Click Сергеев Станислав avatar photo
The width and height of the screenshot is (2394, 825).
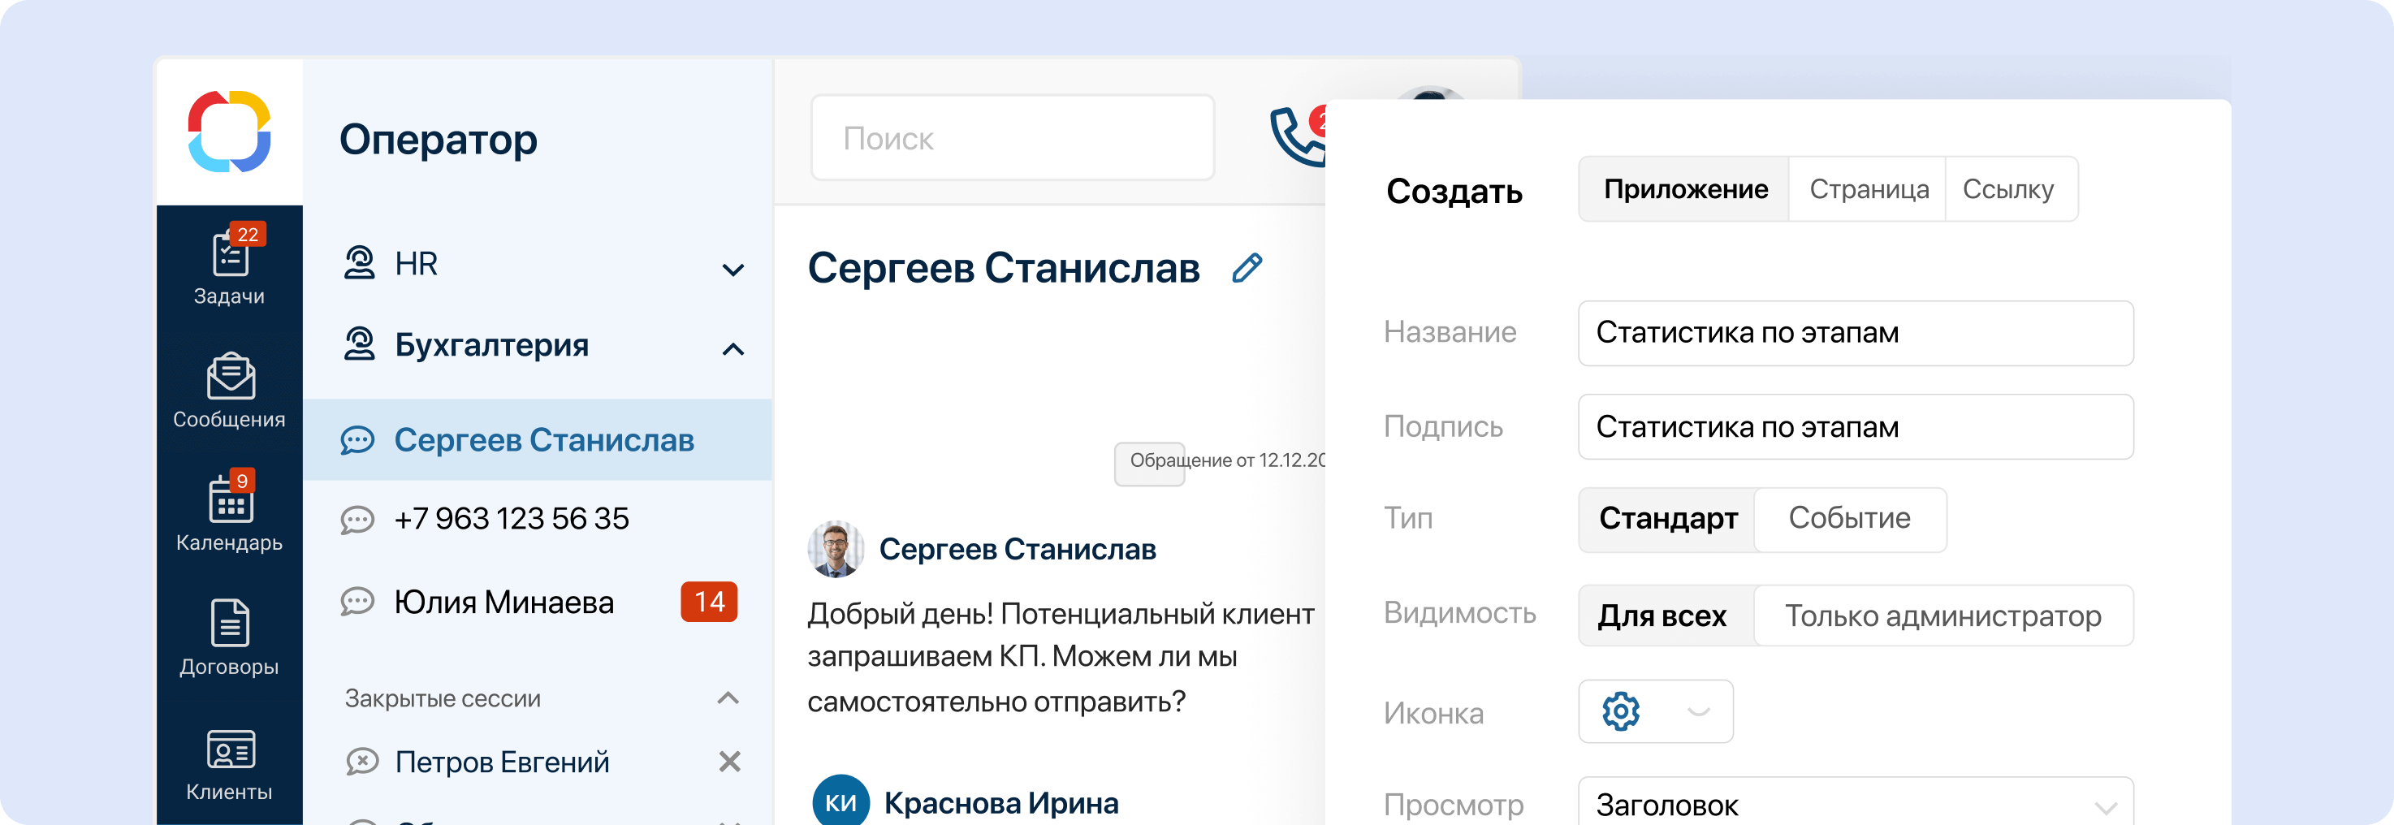(x=836, y=549)
